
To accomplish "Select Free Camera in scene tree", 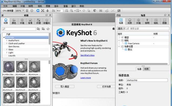I will pos(134,44).
